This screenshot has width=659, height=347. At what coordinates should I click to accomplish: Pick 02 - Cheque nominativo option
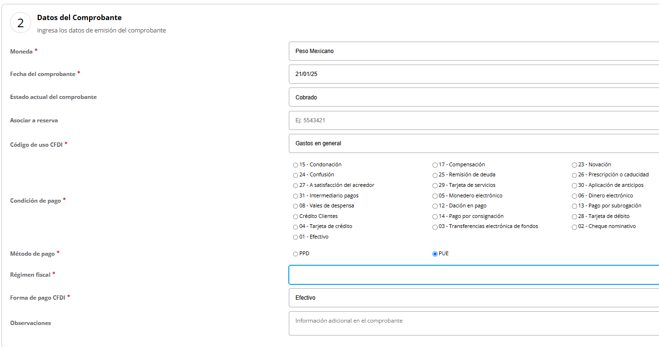tap(574, 227)
